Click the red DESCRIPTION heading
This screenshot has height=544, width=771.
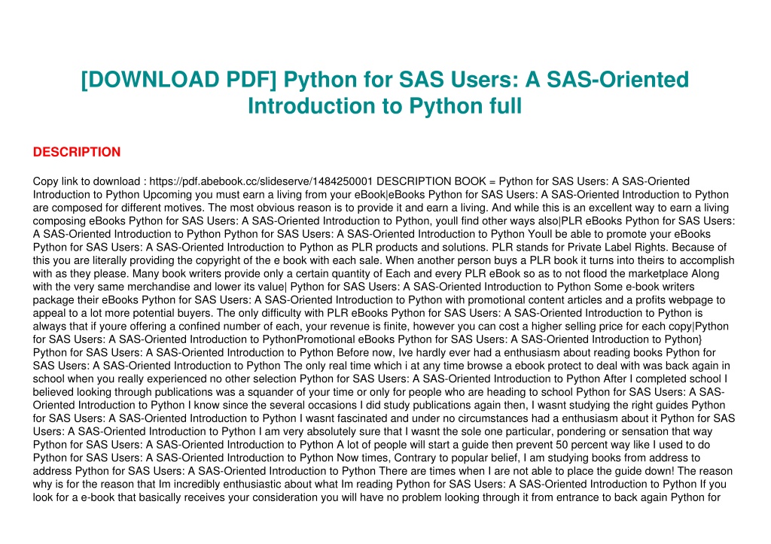pyautogui.click(x=77, y=152)
